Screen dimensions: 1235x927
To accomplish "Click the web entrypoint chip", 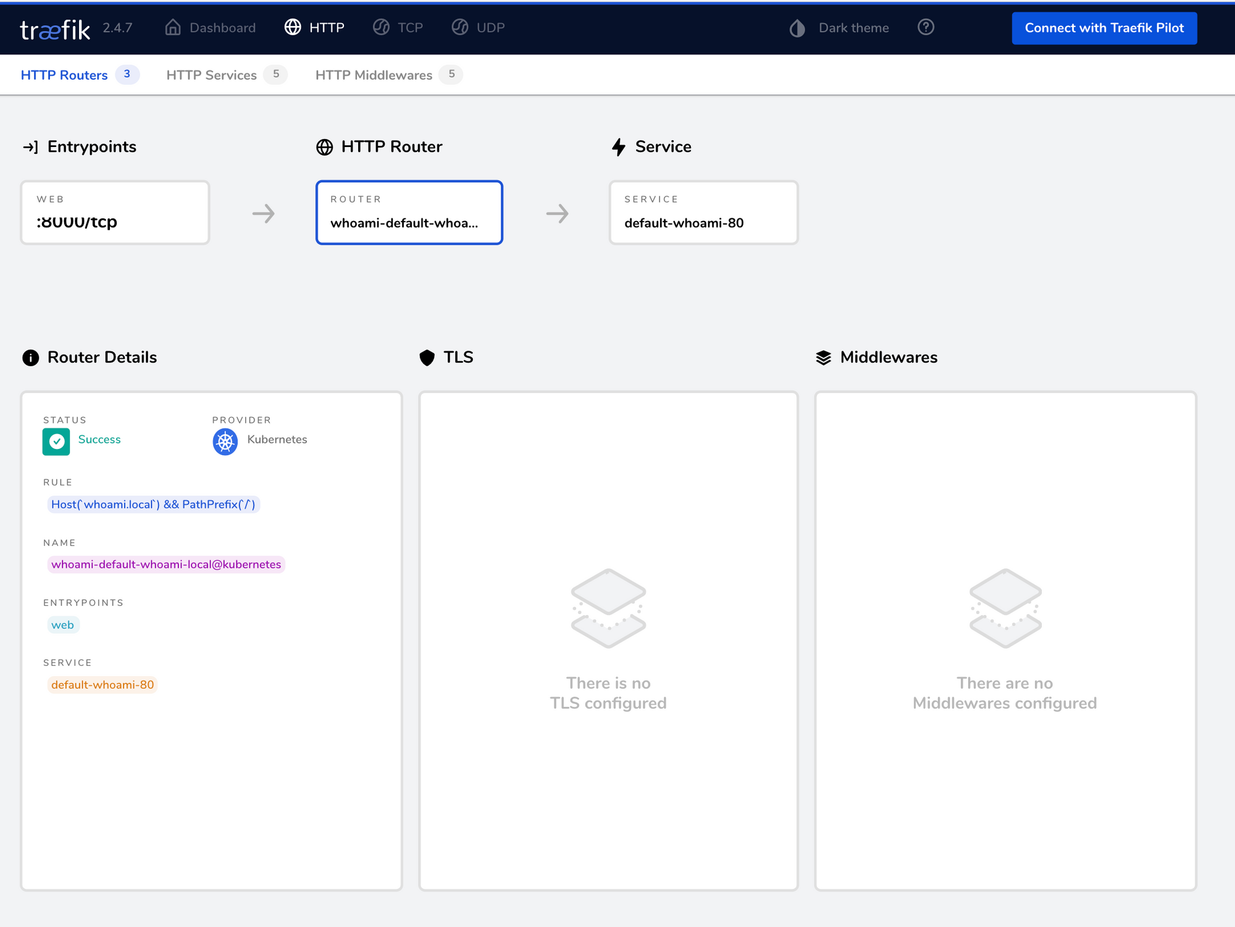I will [63, 624].
